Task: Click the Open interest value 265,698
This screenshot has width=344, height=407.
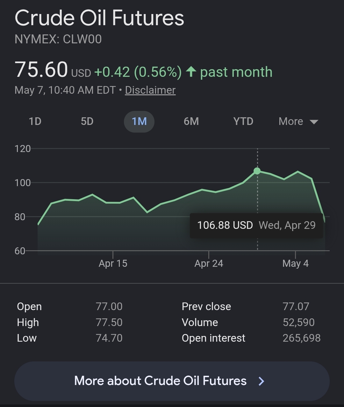Action: pyautogui.click(x=302, y=338)
